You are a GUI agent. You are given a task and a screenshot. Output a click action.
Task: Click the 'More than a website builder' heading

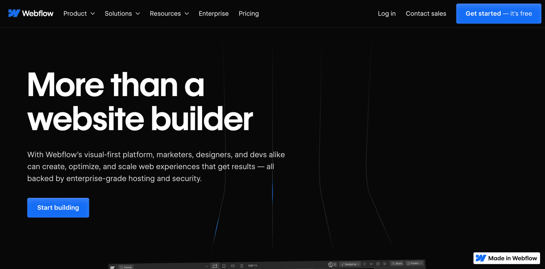140,101
